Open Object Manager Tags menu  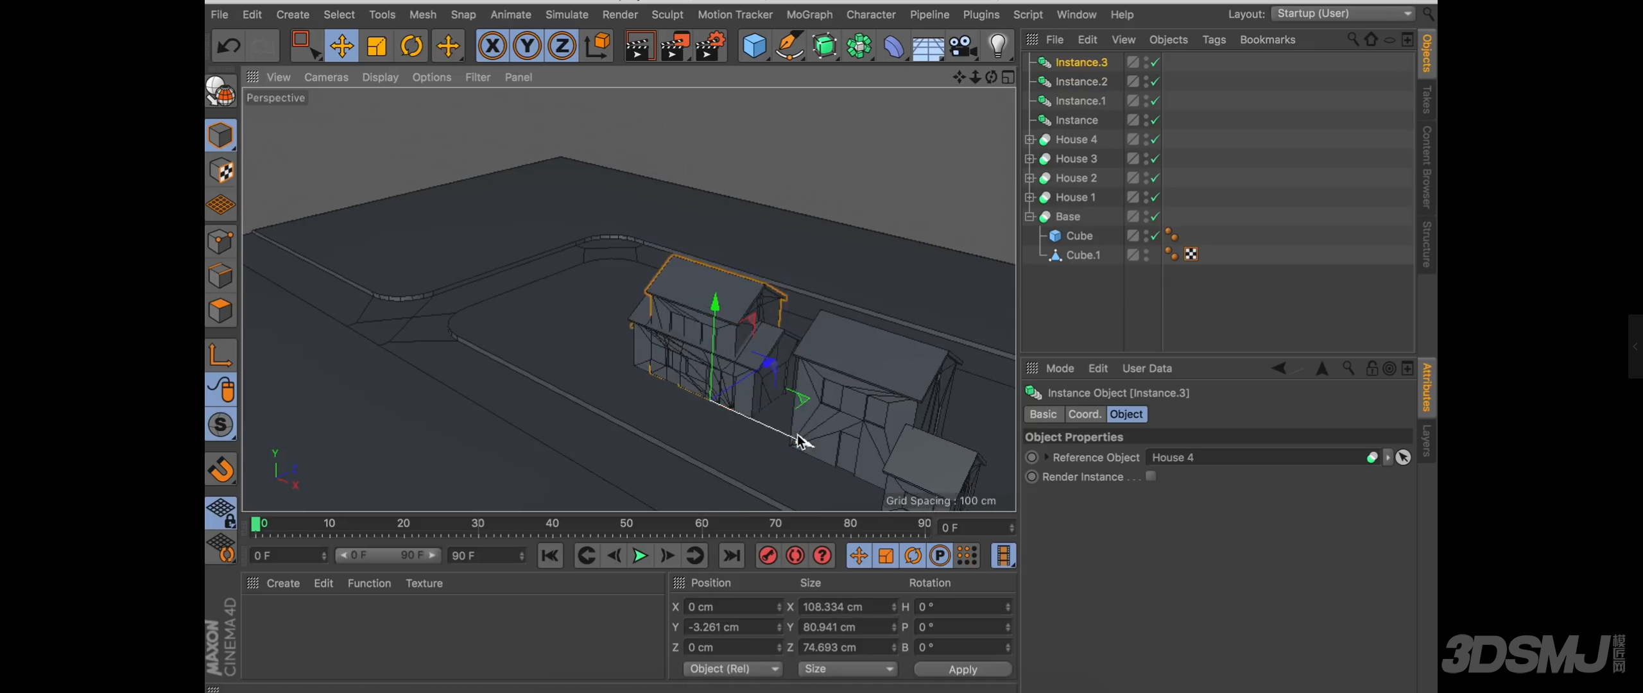click(x=1214, y=40)
